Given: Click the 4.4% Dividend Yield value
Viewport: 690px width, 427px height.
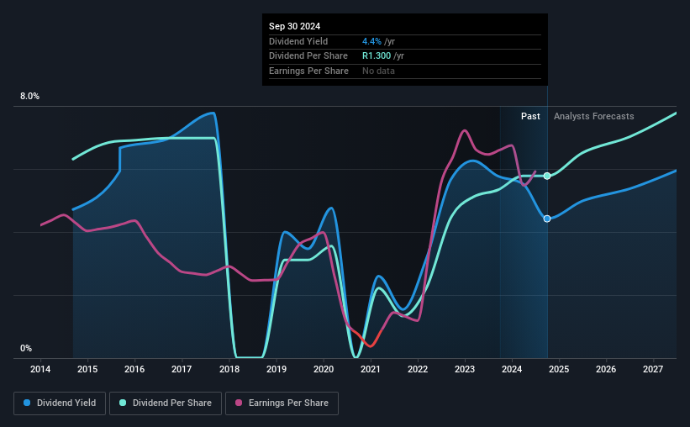Looking at the screenshot, I should click(x=371, y=41).
